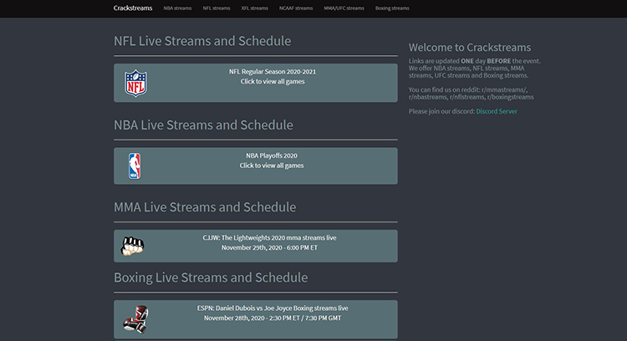627x341 pixels.
Task: Click the Welcome to Crackstreams heading
Action: click(x=470, y=47)
